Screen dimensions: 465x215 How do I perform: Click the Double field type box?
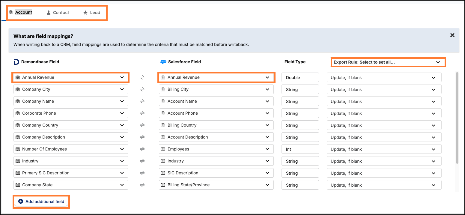coord(300,77)
